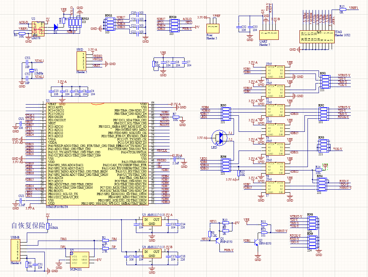368x277 pixels.
Task: Select the R3 1M resistor symbol
Action: point(27,265)
